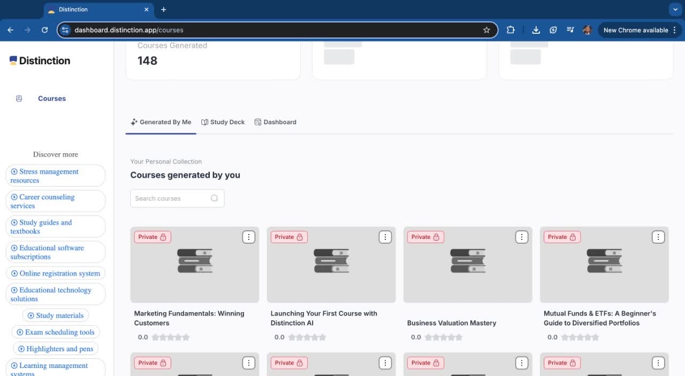Open three-dot menu on Marketing Fundamentals card

coord(248,237)
